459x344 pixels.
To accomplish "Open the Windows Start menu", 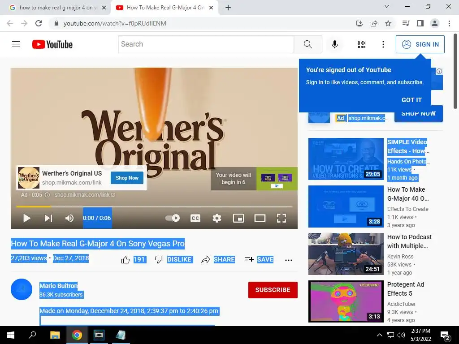I will 11,335.
